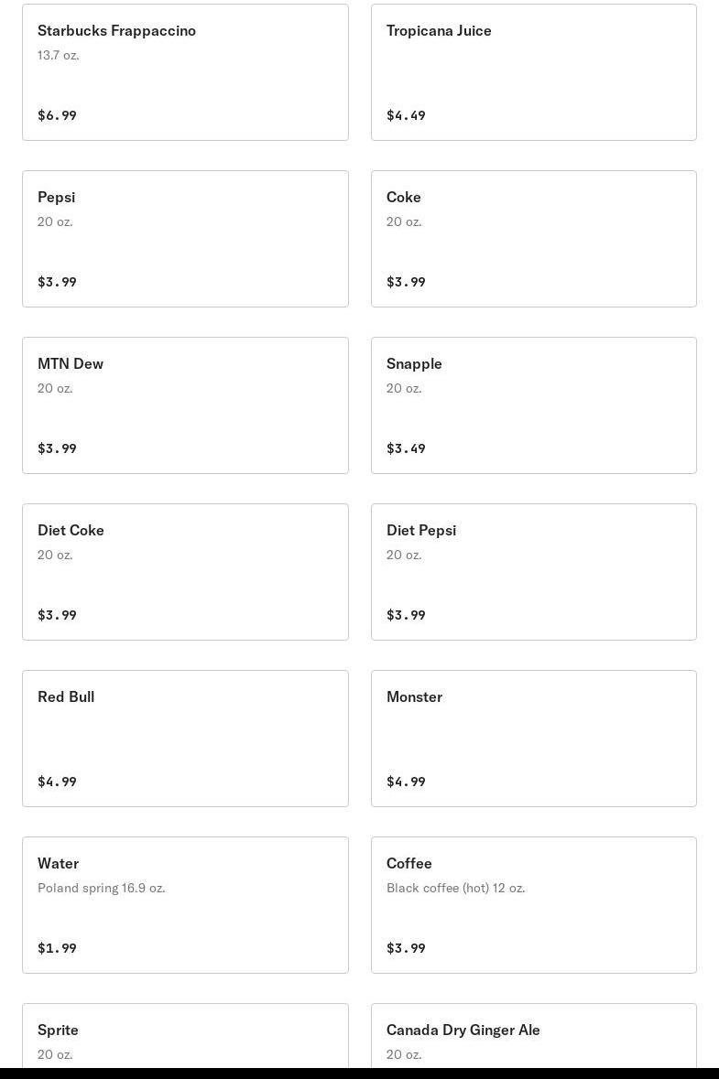Open the Sprite 20 oz. card
719x1079 pixels.
[x=185, y=1039]
